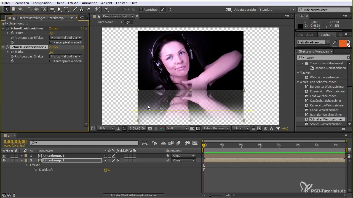This screenshot has height=198, width=353.
Task: Check Kantenpixel wiederholen for first blur effect
Action: point(51,42)
